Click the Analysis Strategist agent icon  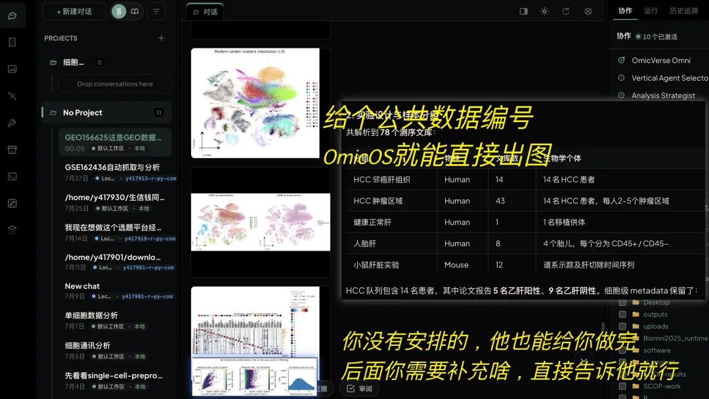(621, 95)
